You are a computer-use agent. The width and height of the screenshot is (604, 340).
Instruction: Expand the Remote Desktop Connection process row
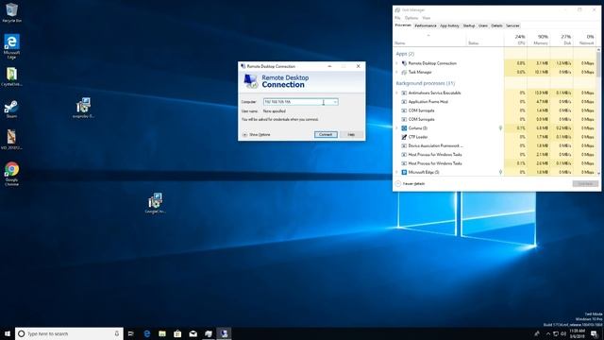tap(397, 63)
